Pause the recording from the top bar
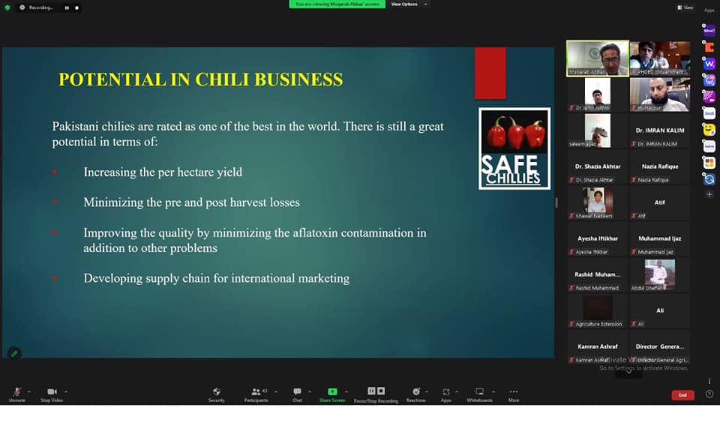The height and width of the screenshot is (429, 720). (65, 7)
